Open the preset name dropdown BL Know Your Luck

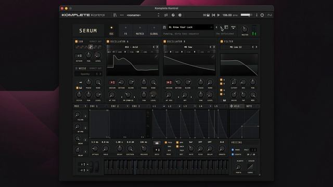(190, 27)
